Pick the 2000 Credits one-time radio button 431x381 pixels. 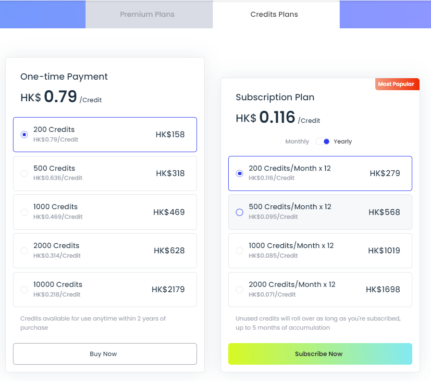pyautogui.click(x=24, y=250)
